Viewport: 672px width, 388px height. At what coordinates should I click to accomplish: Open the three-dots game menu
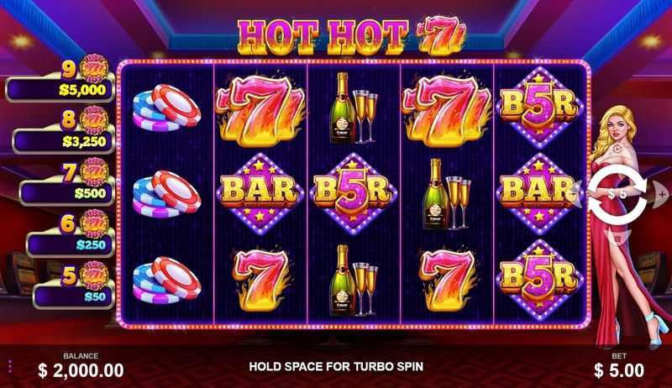[9, 366]
